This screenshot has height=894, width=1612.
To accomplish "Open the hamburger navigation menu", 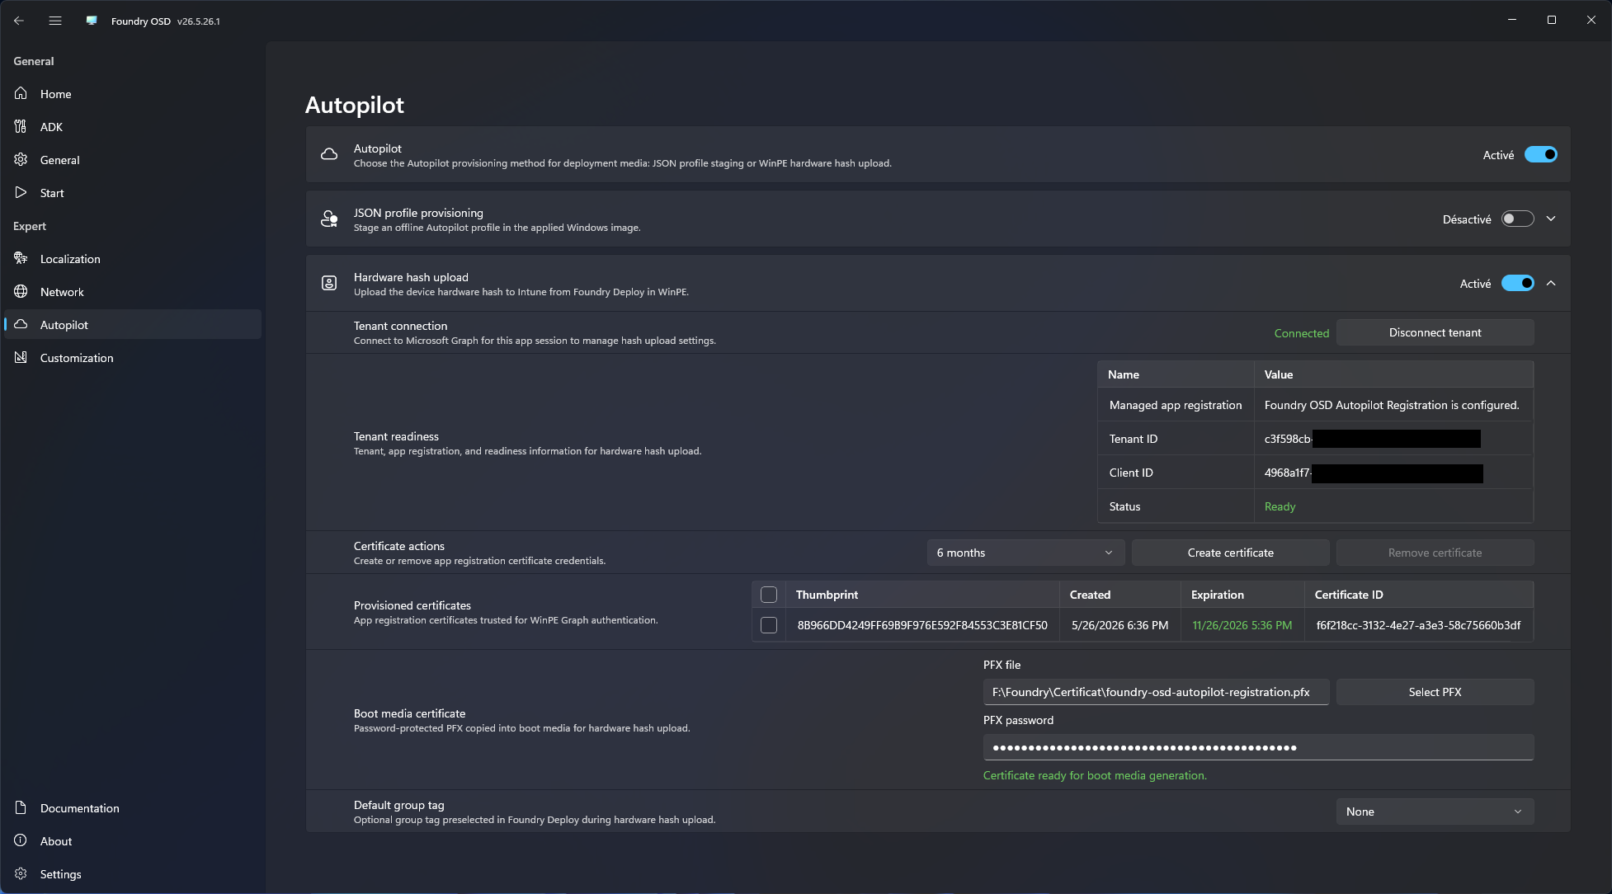I will coord(55,21).
